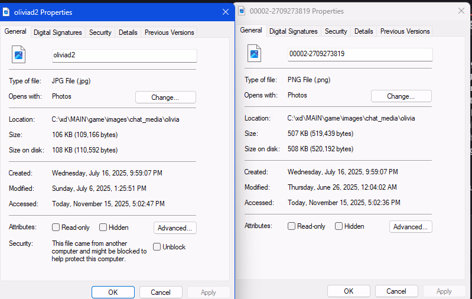Viewport: 472px width, 299px height.
Task: Close the 00002-2709273819 Properties window
Action: (x=461, y=11)
